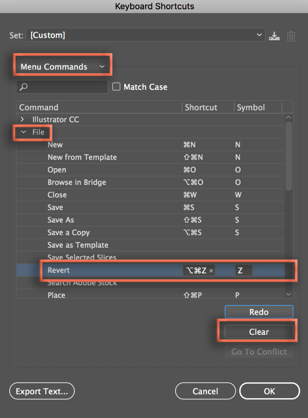308x418 pixels.
Task: Click the delete keyboard set trash icon
Action: [291, 36]
